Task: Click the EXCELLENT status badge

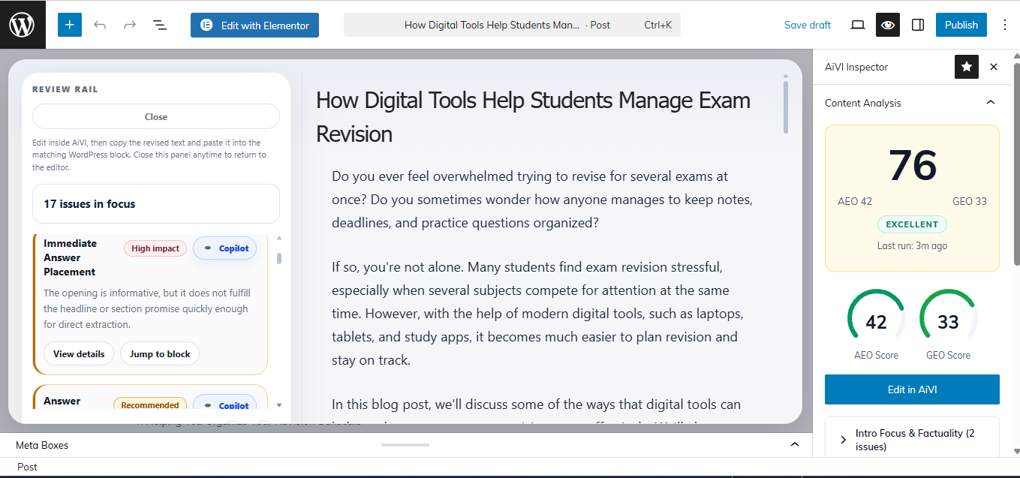Action: [x=912, y=224]
